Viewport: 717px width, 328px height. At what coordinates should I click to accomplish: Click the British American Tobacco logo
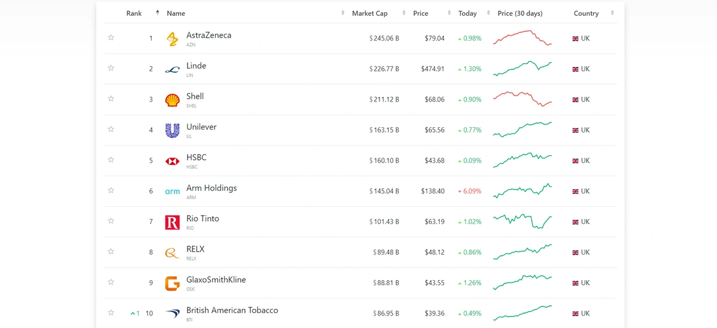click(x=172, y=314)
